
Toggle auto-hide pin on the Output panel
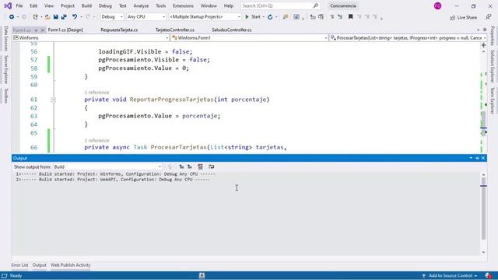pyautogui.click(x=477, y=158)
